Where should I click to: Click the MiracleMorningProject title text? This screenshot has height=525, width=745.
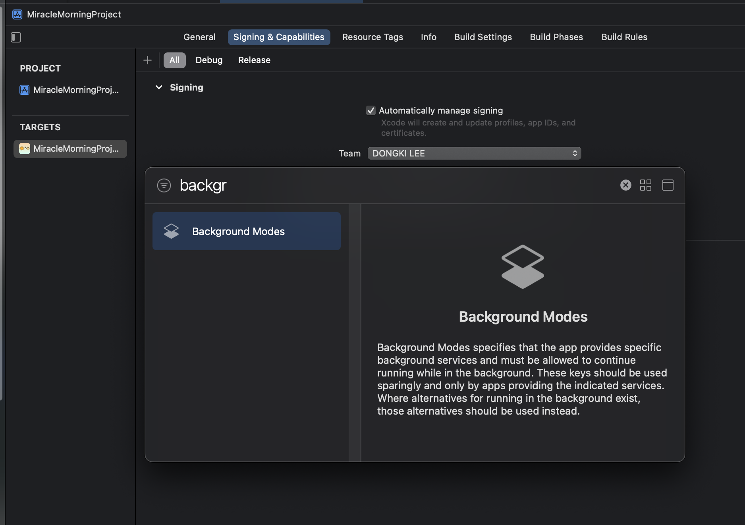point(74,14)
